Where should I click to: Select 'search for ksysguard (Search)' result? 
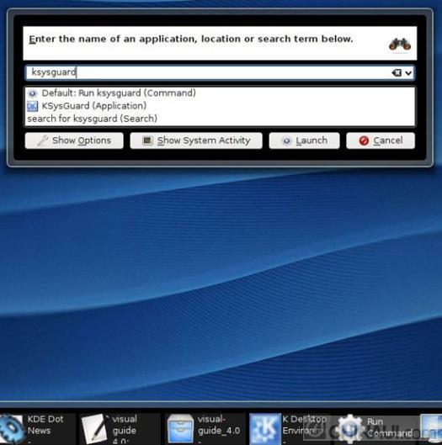[220, 119]
